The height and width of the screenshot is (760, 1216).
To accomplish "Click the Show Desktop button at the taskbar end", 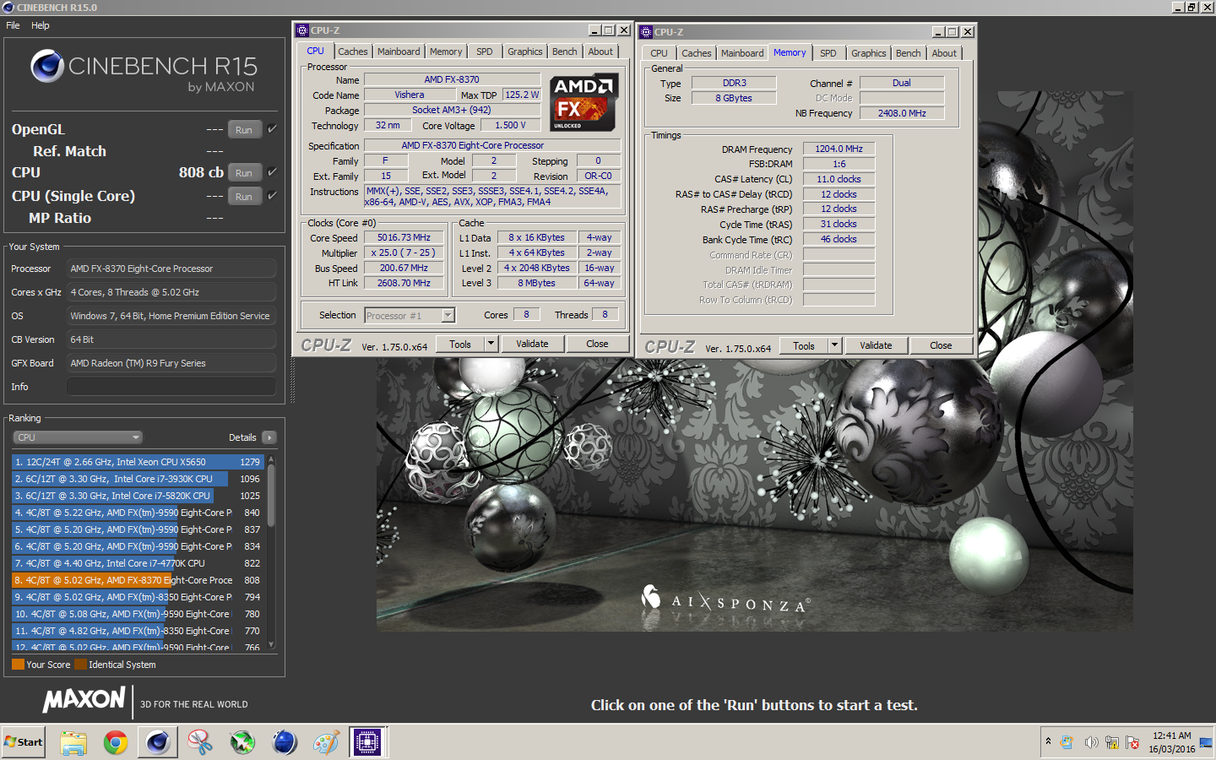I will 1206,742.
